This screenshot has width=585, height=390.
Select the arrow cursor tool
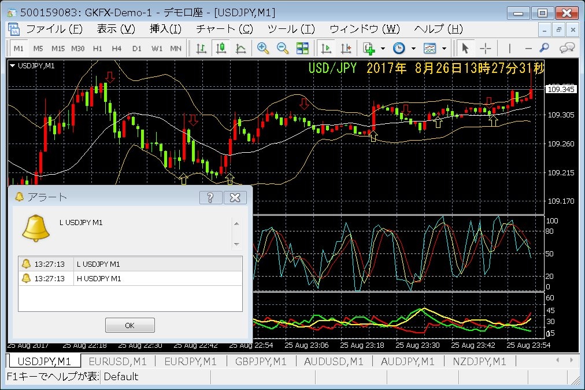(465, 48)
